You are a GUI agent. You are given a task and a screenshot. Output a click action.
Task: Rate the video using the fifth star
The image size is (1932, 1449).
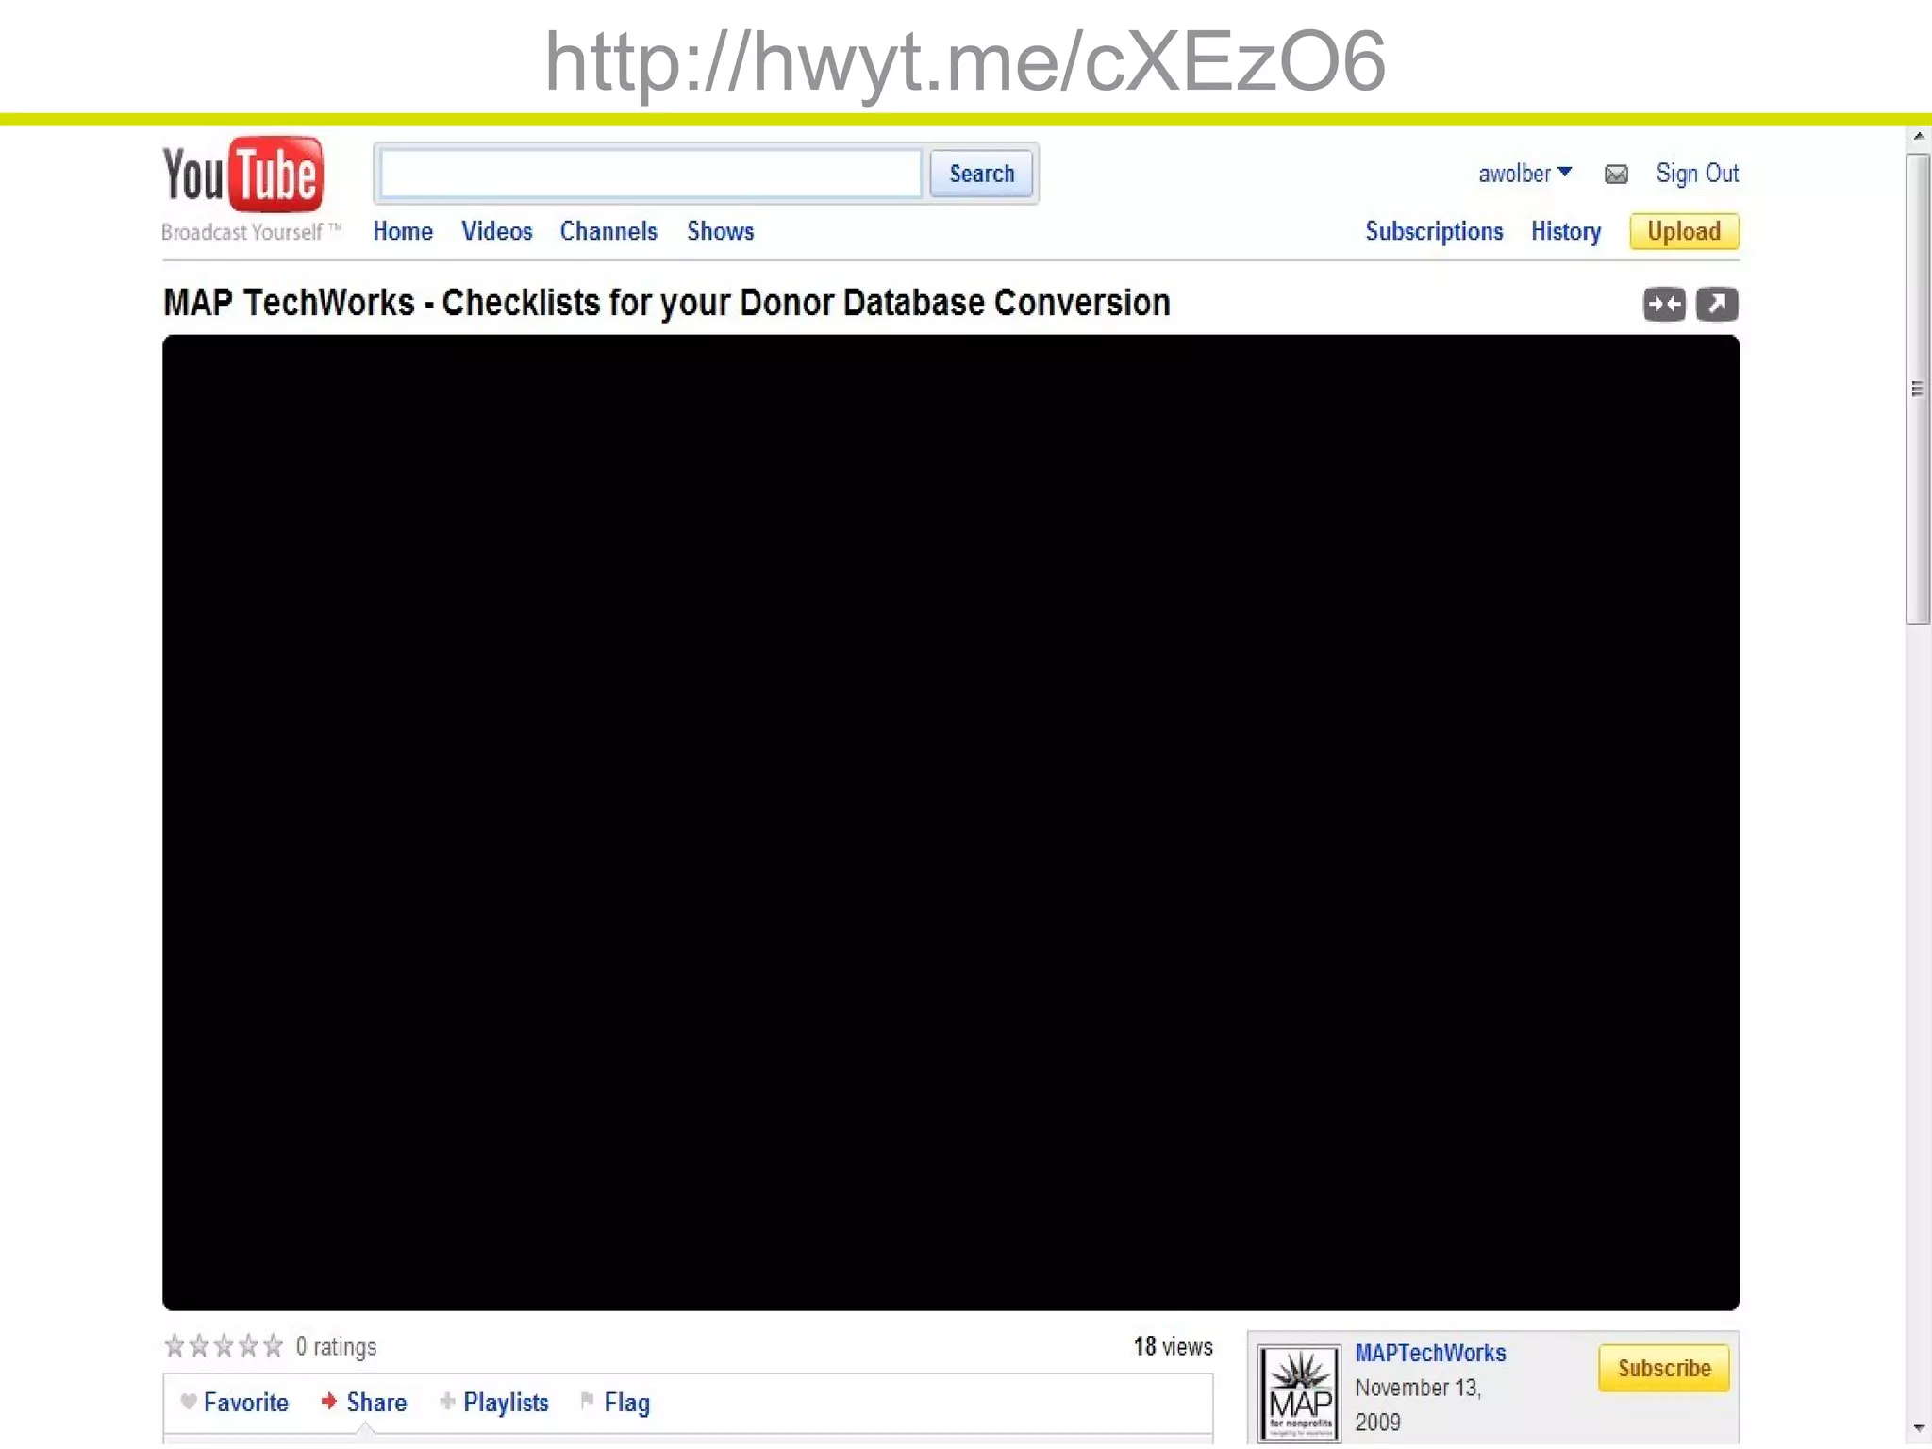tap(273, 1345)
